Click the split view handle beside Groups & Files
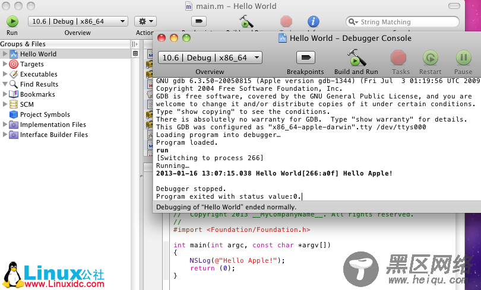 tap(135, 44)
